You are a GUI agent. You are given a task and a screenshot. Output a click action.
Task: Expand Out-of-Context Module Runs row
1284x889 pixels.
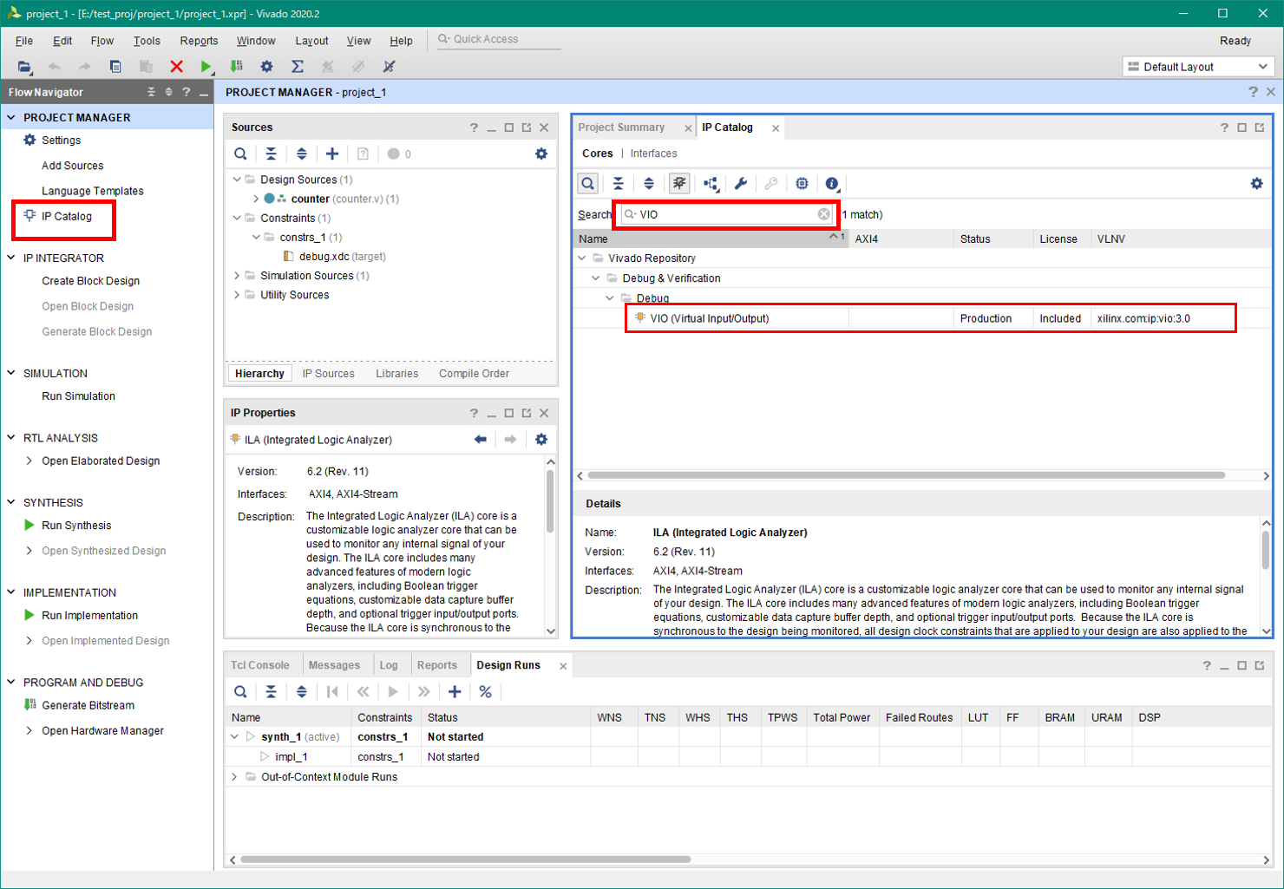coord(234,777)
